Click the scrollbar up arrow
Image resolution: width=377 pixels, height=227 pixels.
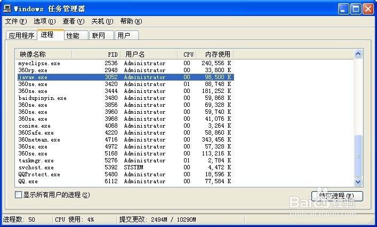[x=358, y=54]
